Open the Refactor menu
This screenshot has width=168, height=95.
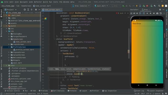[38, 2]
